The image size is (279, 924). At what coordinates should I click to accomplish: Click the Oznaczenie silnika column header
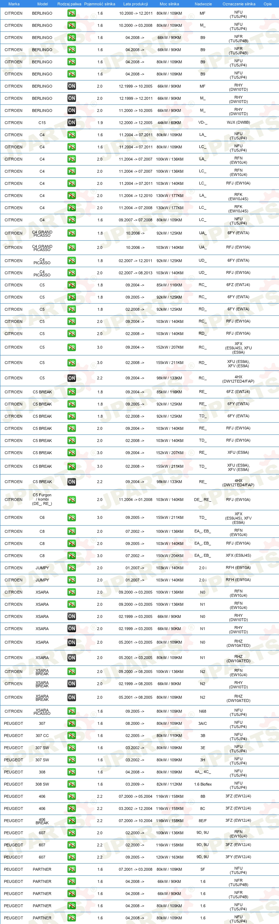(x=239, y=4)
